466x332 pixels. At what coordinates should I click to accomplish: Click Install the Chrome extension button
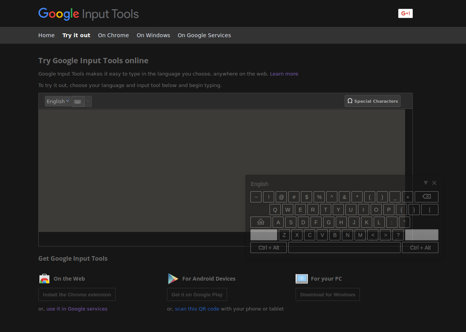[77, 294]
